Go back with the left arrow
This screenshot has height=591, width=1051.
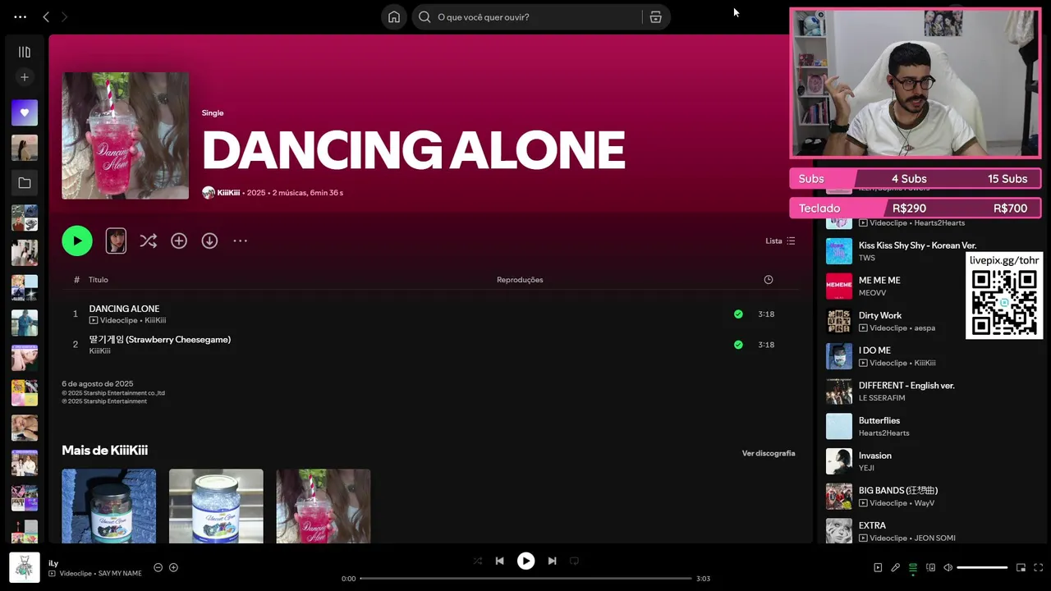46,16
